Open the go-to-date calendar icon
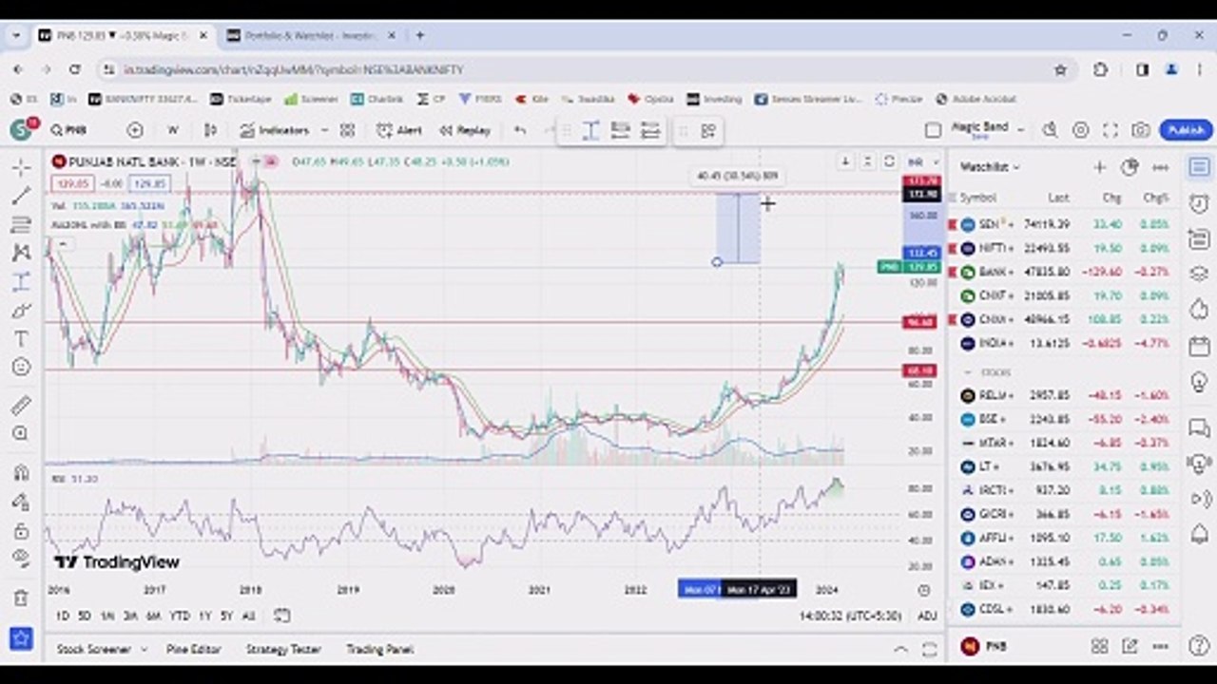Screen dimensions: 1217x684 pyautogui.click(x=281, y=616)
